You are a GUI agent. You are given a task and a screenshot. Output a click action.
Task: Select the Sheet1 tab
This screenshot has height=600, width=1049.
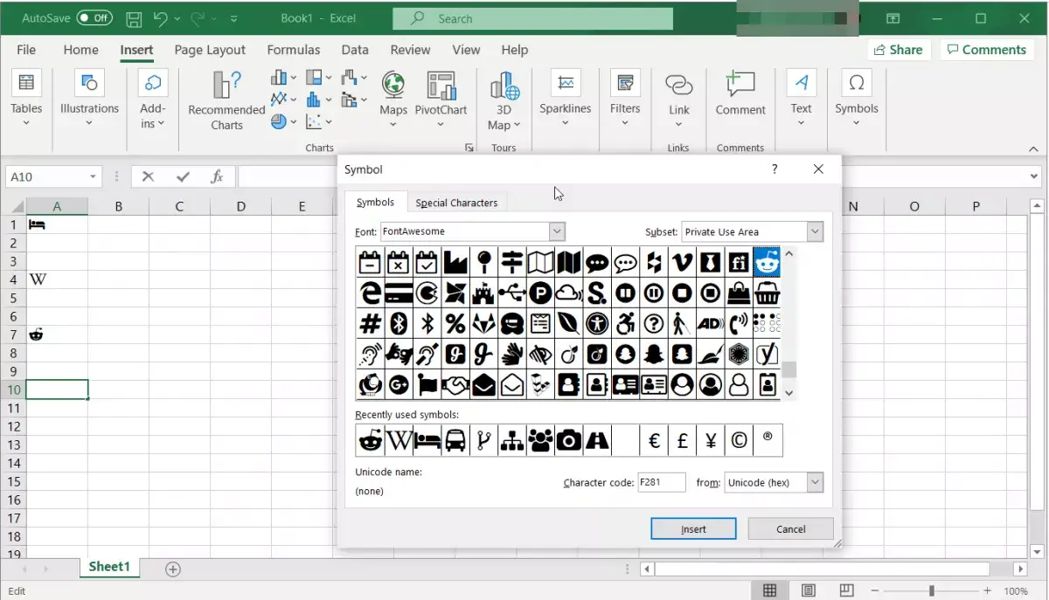[x=109, y=567]
